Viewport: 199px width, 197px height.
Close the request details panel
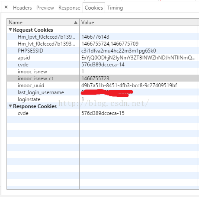6,7
